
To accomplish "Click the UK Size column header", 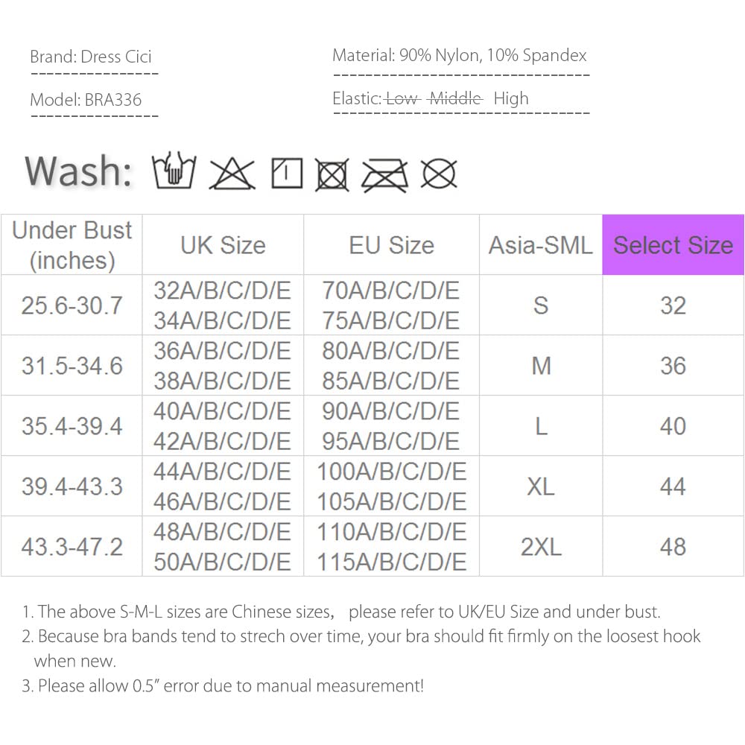I will coord(223,245).
